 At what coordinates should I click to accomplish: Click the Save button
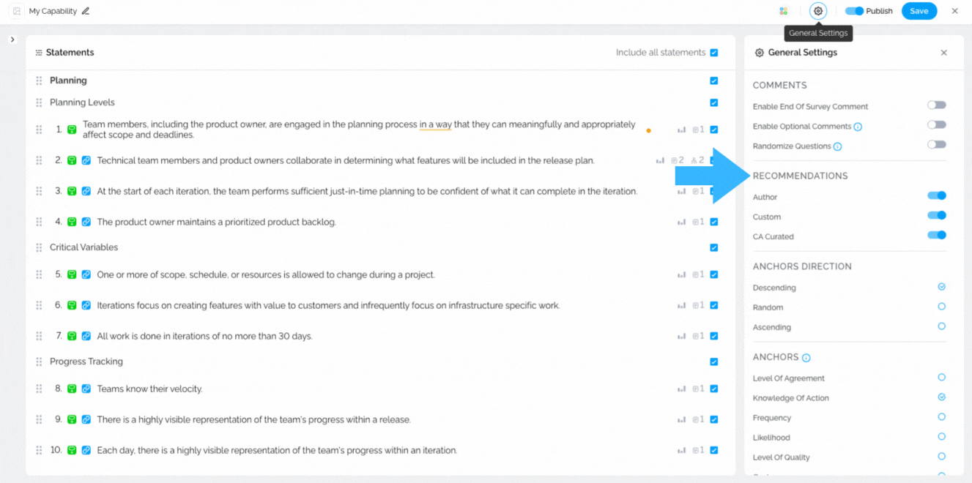[919, 11]
